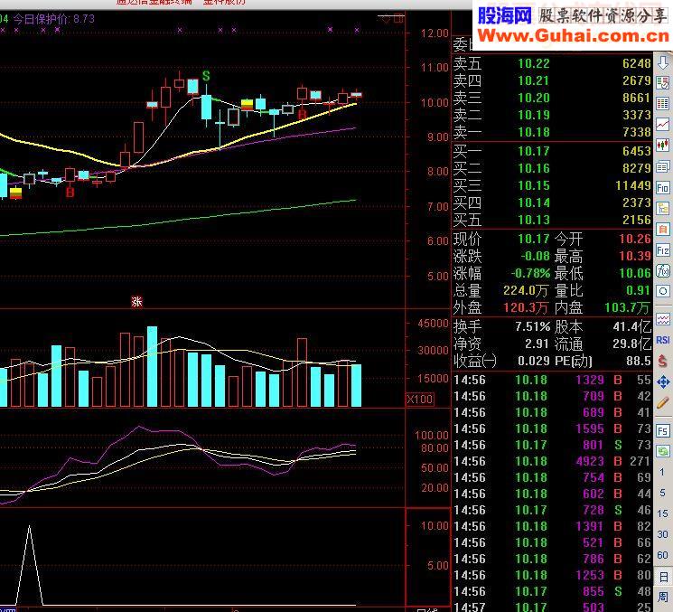The image size is (673, 612).
Task: Switch to the 15-minute period
Action: (x=662, y=513)
